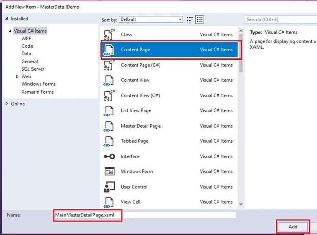Expand the Web tree node
The width and height of the screenshot is (317, 235).
[x=17, y=76]
